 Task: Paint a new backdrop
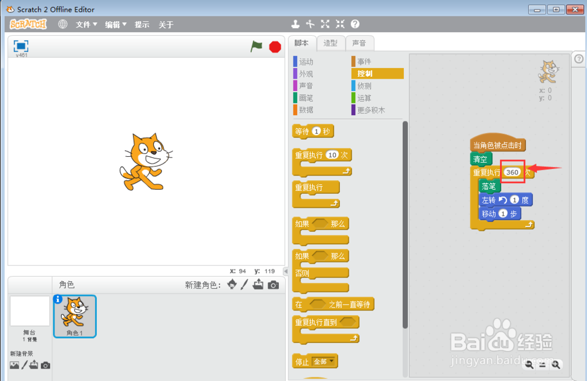coord(25,365)
